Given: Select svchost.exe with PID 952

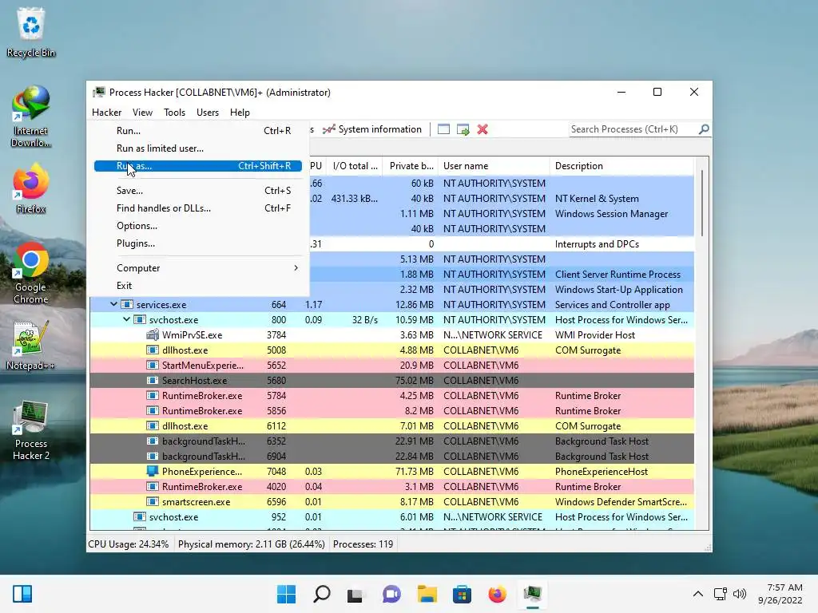Looking at the screenshot, I should point(392,517).
